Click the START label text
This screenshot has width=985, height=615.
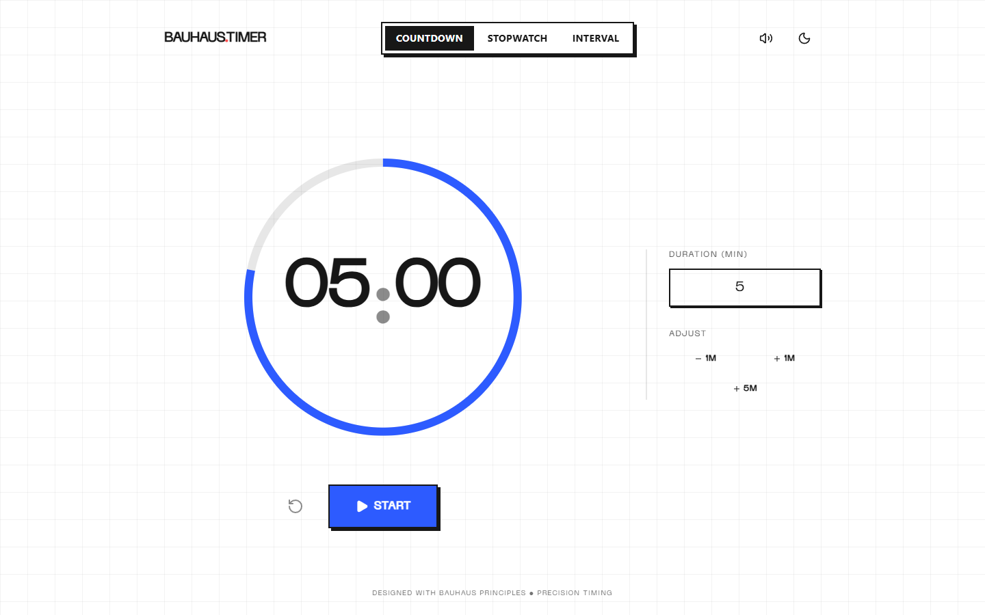(392, 506)
